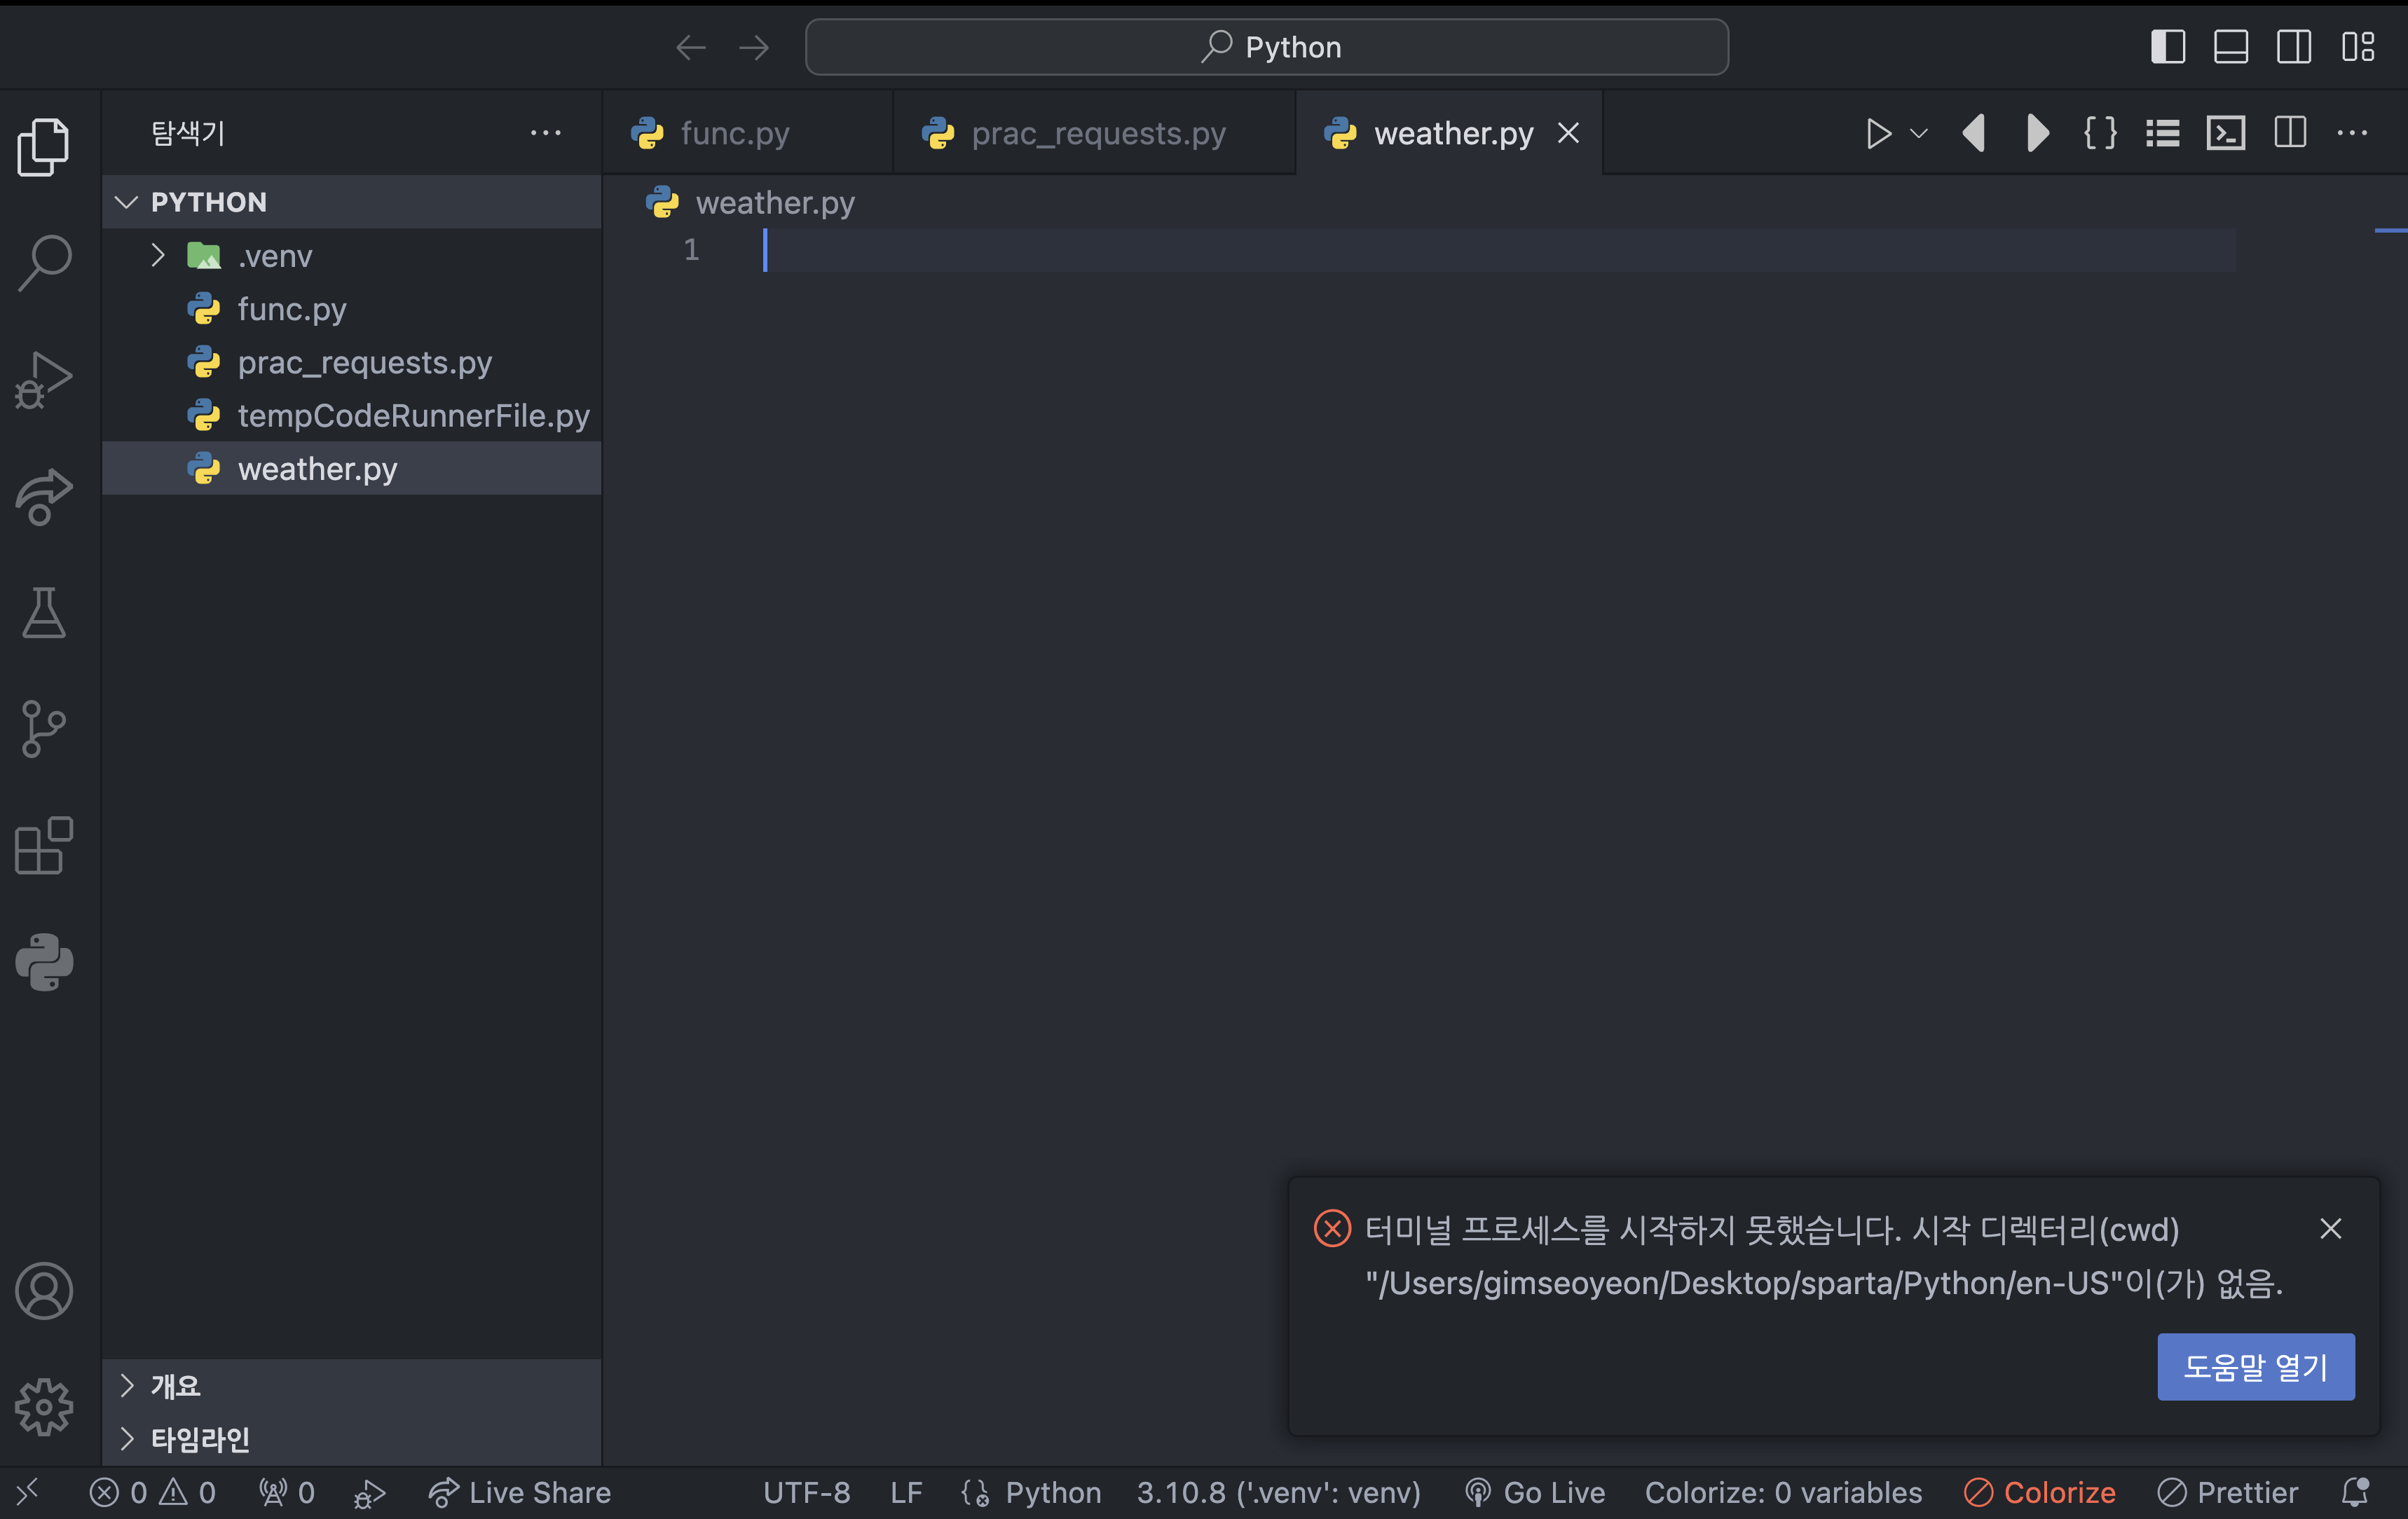Change file encoding UTF-8
2408x1519 pixels.
point(806,1492)
